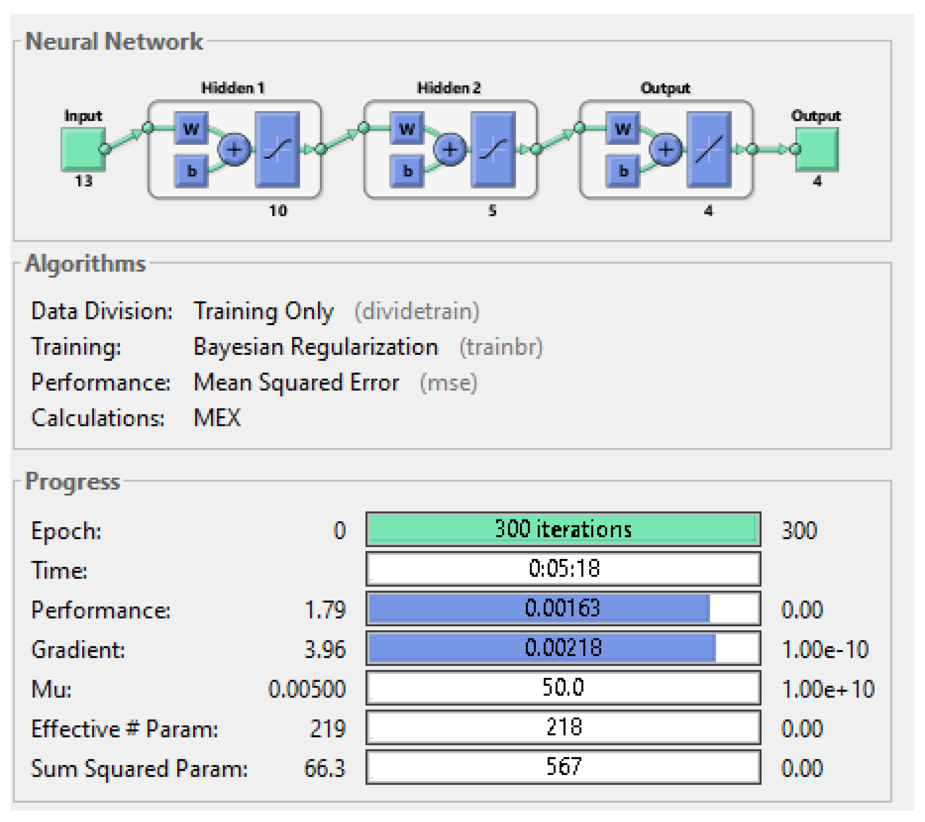The height and width of the screenshot is (822, 925).
Task: Click the Mu value field showing 50.0
Action: pos(563,687)
